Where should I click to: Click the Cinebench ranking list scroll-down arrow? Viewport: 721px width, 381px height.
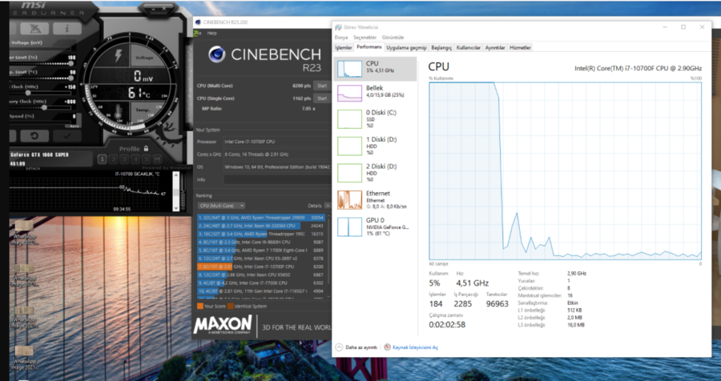pos(328,297)
